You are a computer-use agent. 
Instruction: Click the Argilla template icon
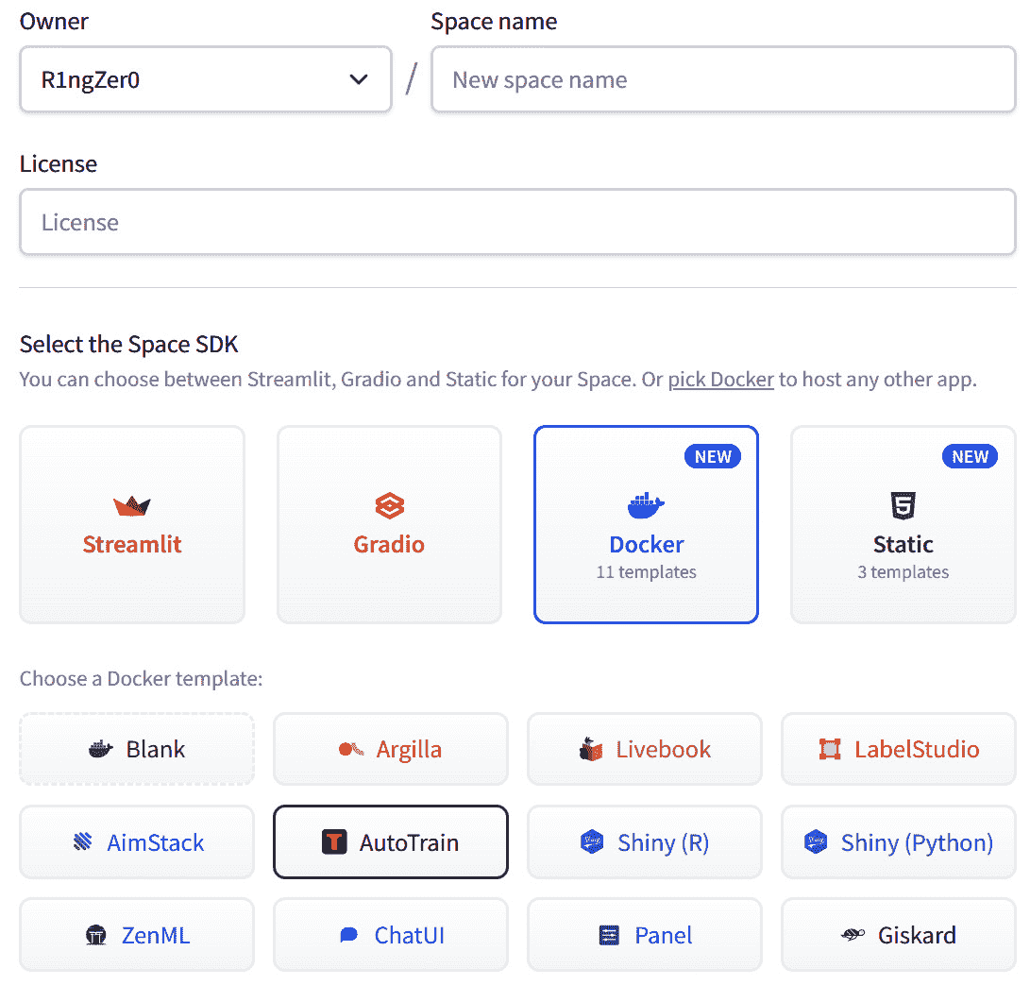click(x=351, y=750)
